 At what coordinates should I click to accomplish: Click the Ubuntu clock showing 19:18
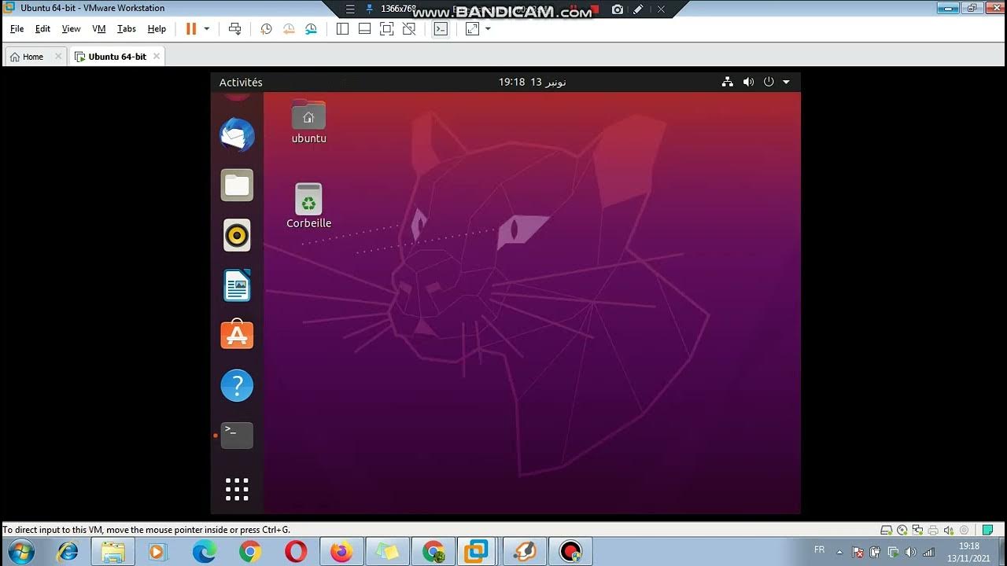point(533,83)
